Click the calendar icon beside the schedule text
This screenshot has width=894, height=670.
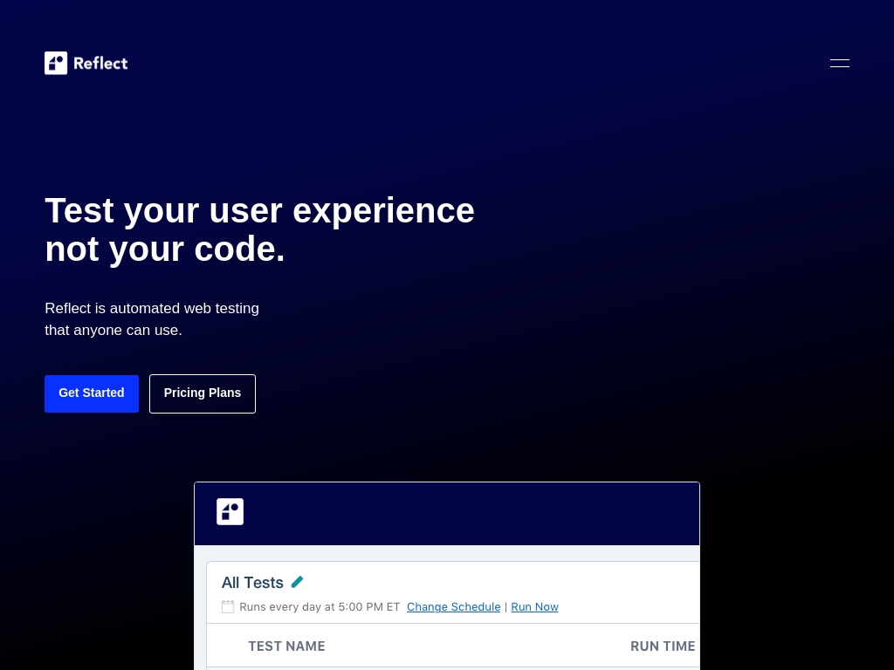[228, 607]
